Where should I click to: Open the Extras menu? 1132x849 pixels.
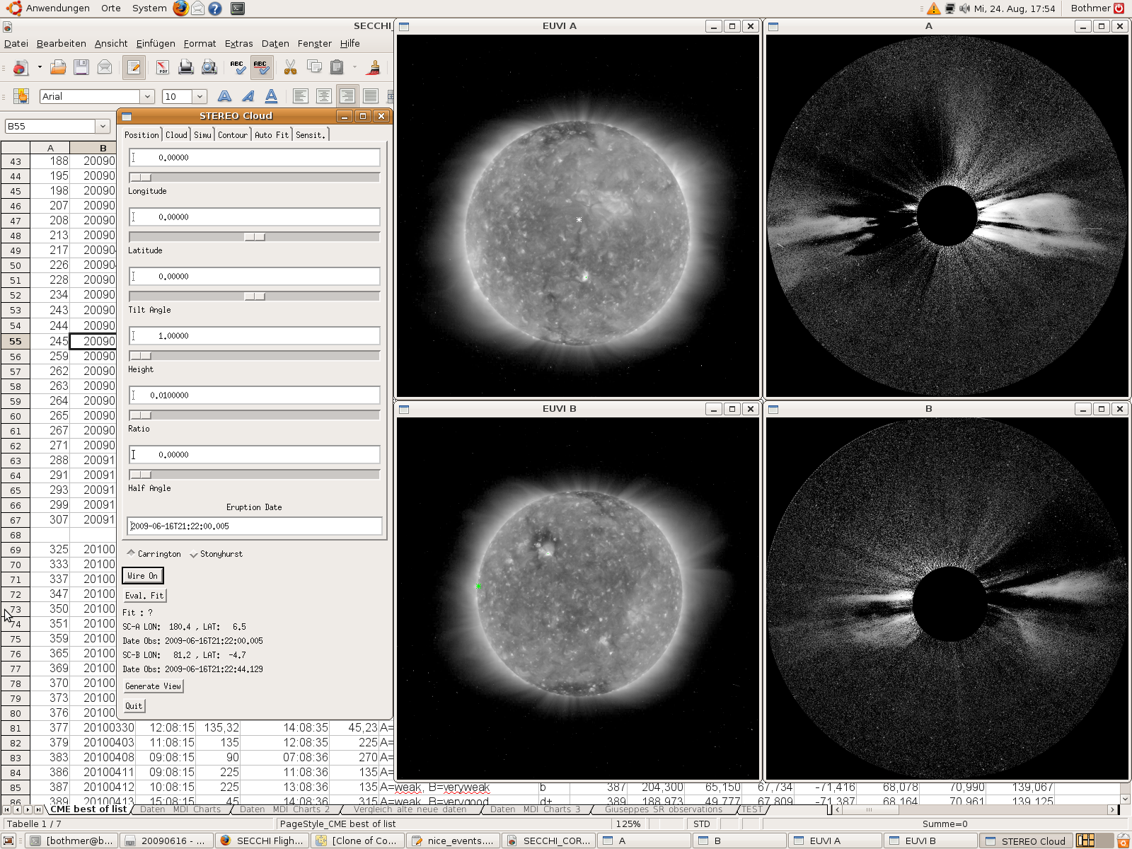tap(239, 43)
